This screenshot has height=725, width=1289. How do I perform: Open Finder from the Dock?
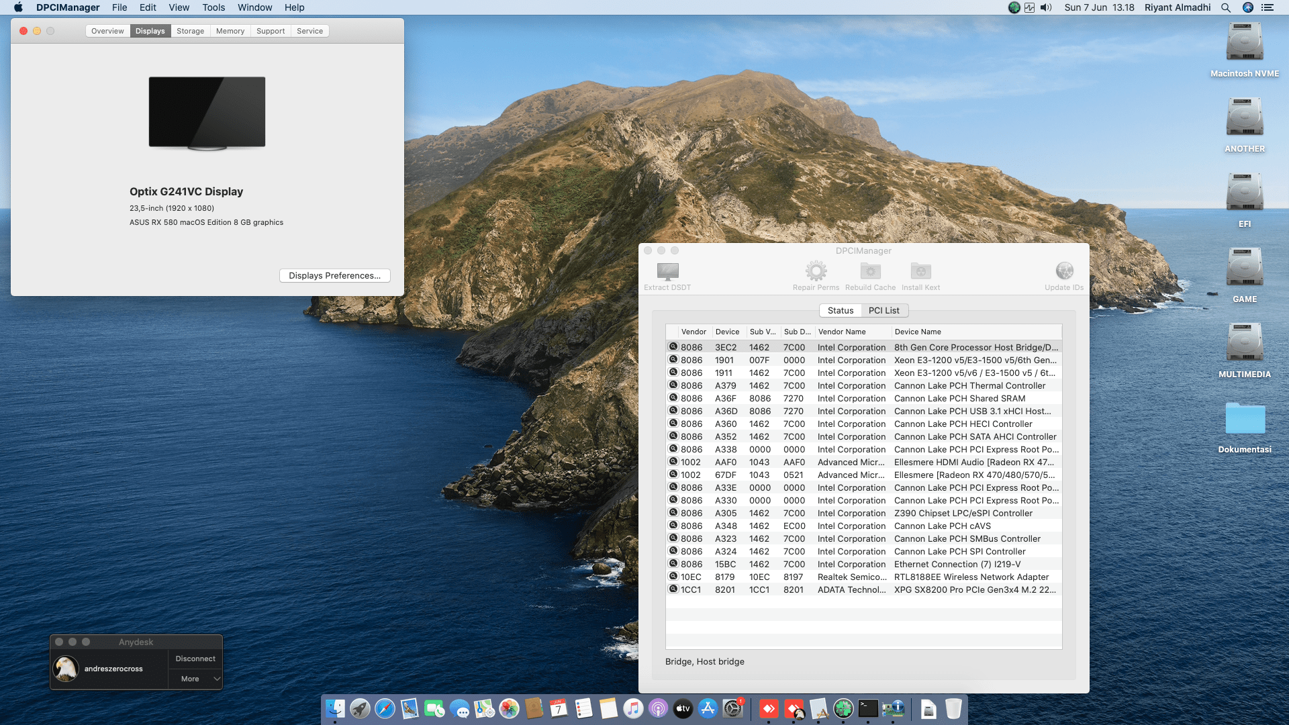point(335,708)
